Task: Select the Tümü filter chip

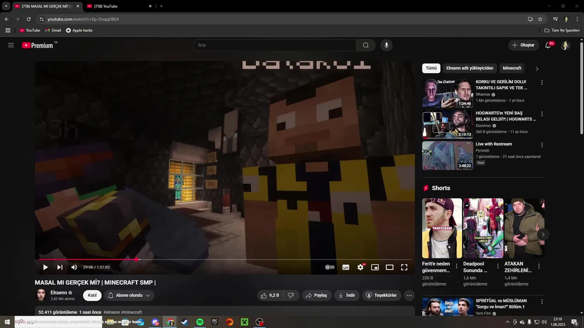Action: tap(431, 68)
